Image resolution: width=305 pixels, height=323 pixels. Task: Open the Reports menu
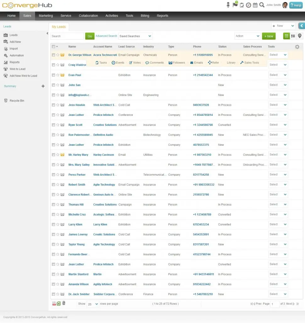tap(163, 15)
